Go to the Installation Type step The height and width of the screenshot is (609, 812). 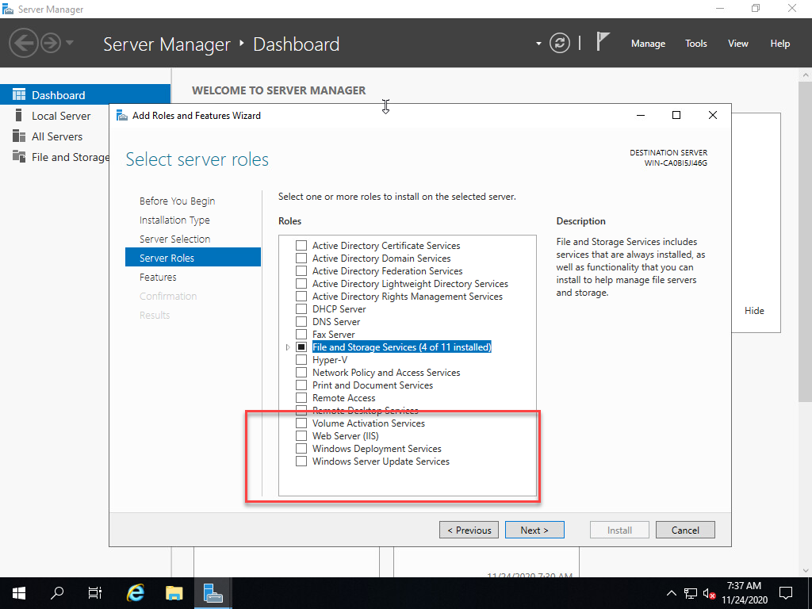(174, 220)
